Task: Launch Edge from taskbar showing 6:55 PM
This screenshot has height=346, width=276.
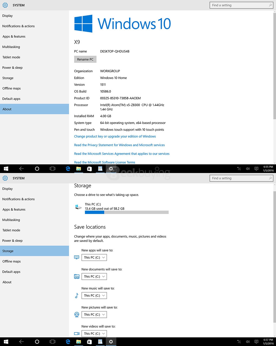Action: (68, 169)
